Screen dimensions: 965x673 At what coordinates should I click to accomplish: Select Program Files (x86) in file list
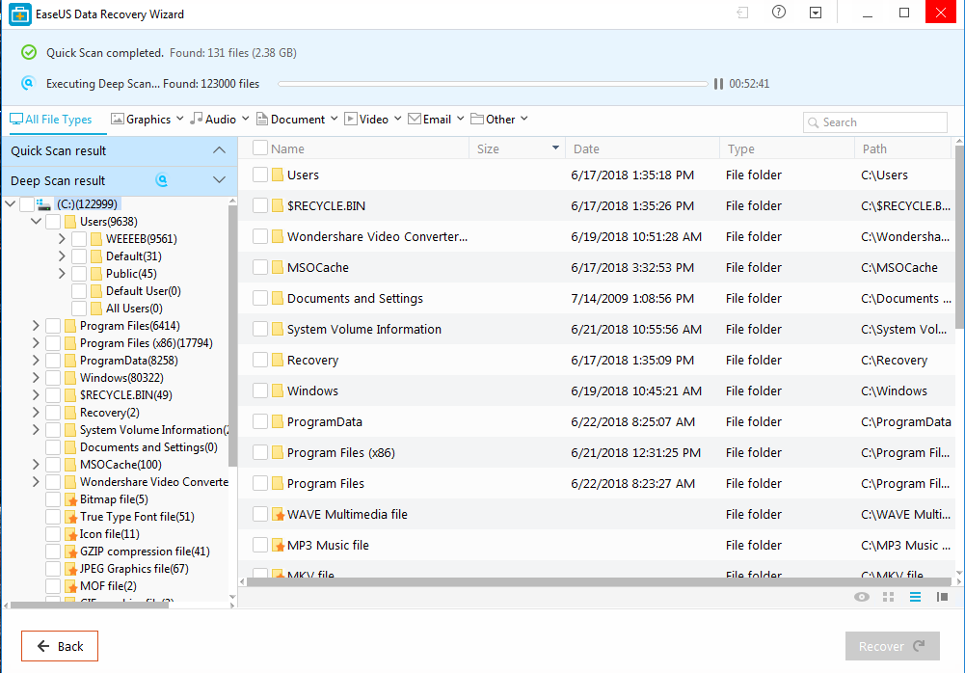[341, 452]
